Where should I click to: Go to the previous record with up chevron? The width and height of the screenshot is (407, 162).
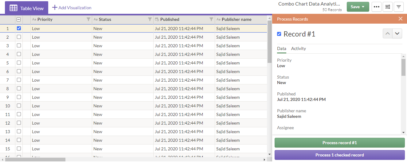(x=388, y=33)
